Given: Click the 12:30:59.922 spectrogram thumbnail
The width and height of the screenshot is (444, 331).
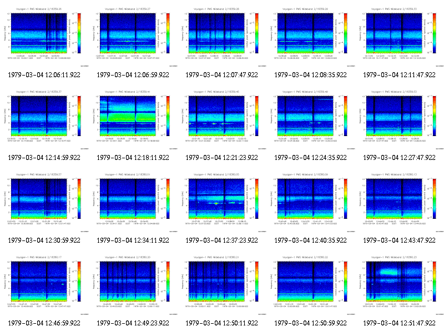Looking at the screenshot, I should click(44, 203).
